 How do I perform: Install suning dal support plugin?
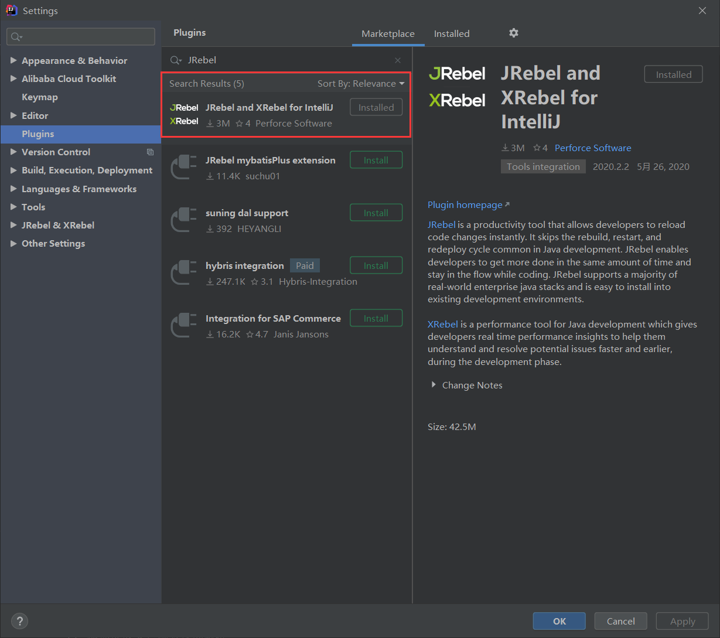click(x=376, y=213)
